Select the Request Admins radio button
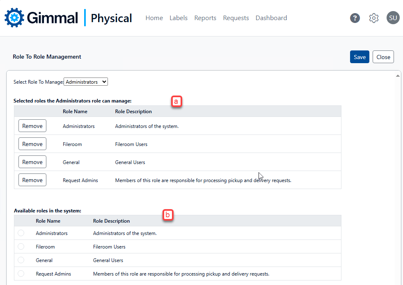 tap(21, 274)
